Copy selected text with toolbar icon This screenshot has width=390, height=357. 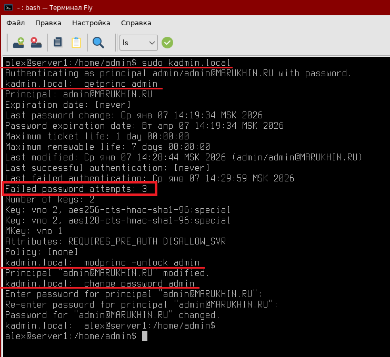58,42
